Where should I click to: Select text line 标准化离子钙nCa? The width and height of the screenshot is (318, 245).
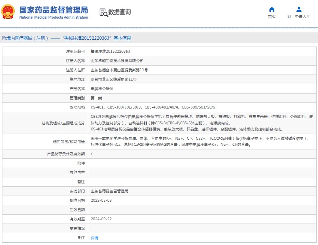(x=171, y=145)
